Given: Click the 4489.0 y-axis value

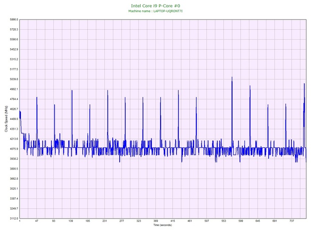Looking at the screenshot, I should tap(14, 119).
